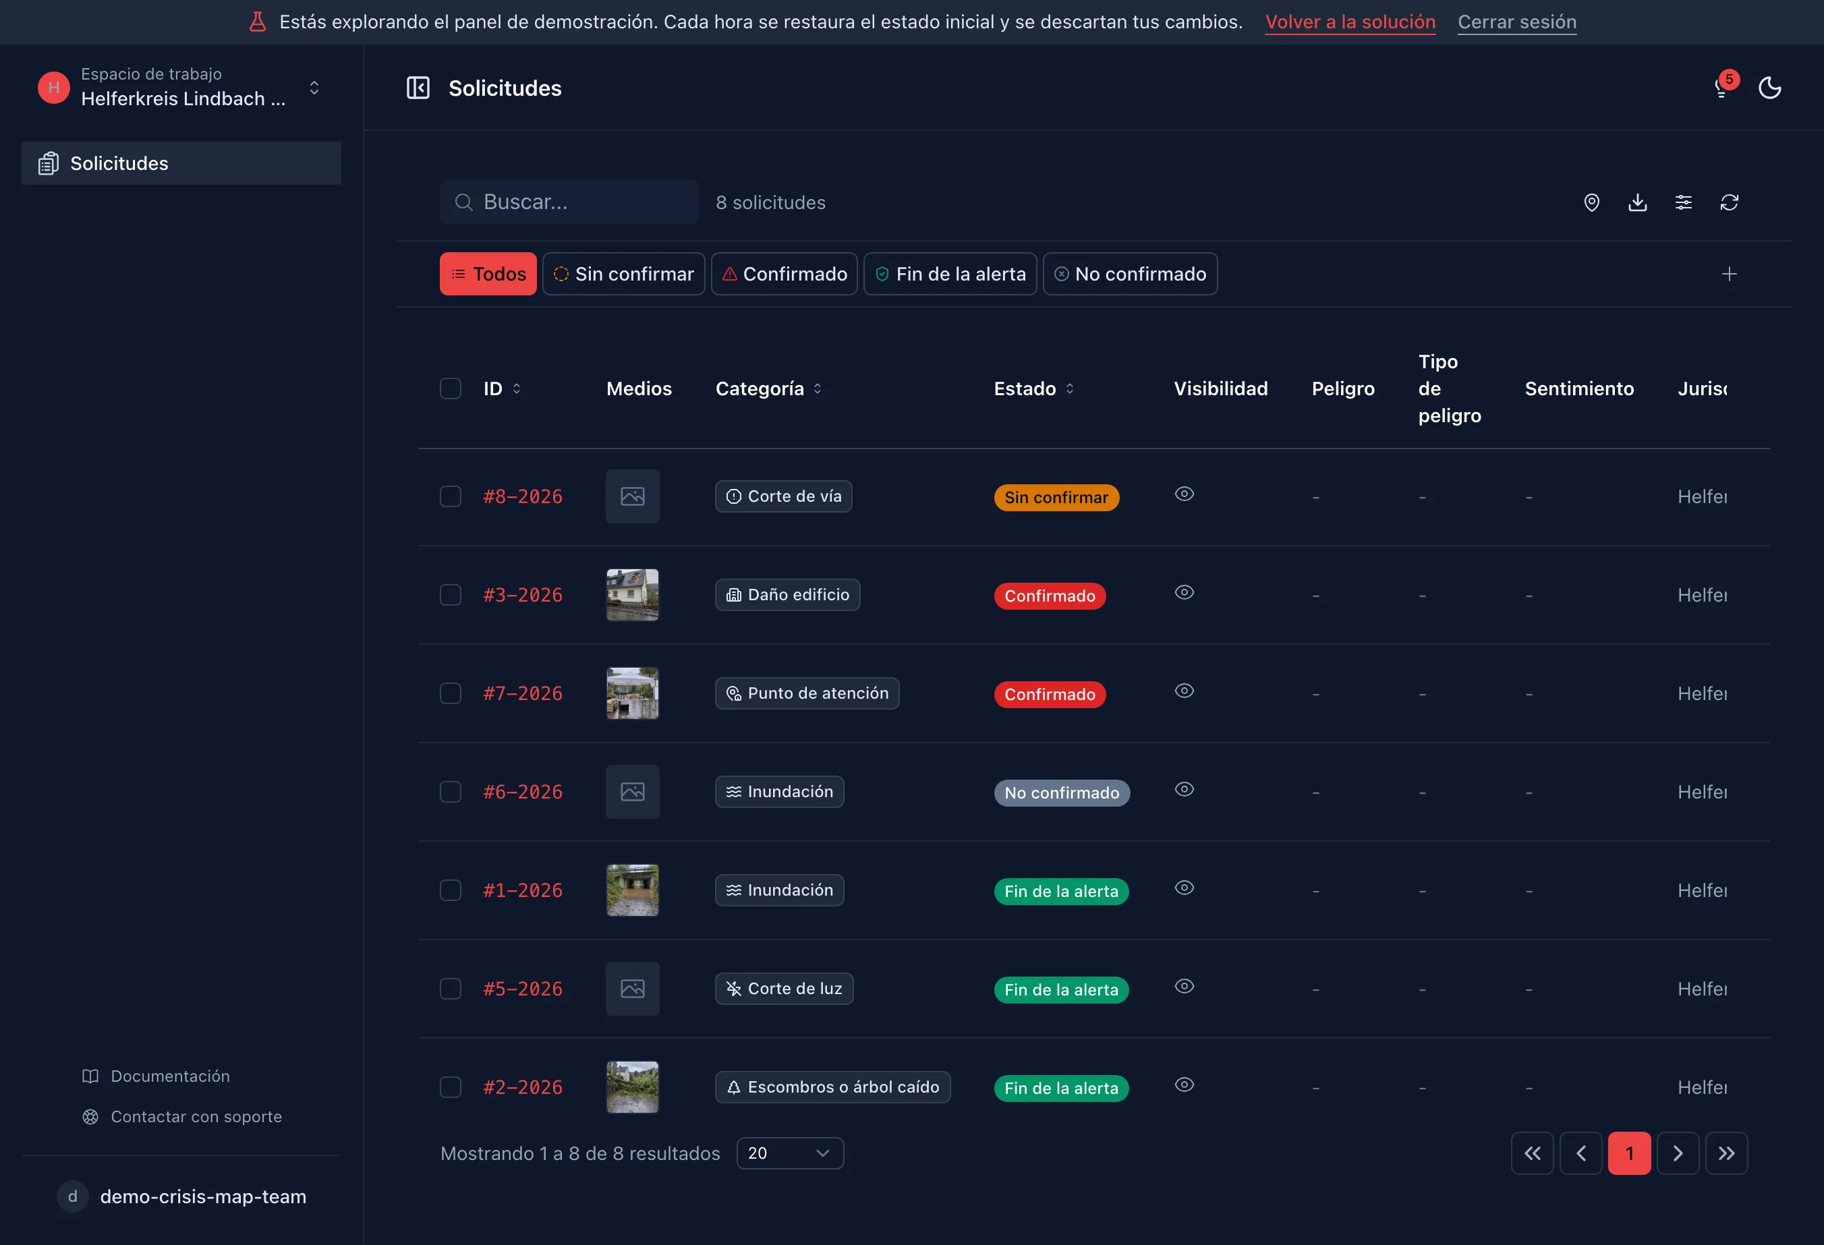Toggle visibility eye for #7-2026

pyautogui.click(x=1185, y=691)
